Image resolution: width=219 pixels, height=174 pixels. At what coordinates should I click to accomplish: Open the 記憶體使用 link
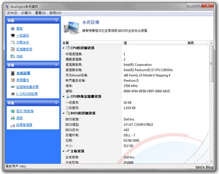[24, 49]
